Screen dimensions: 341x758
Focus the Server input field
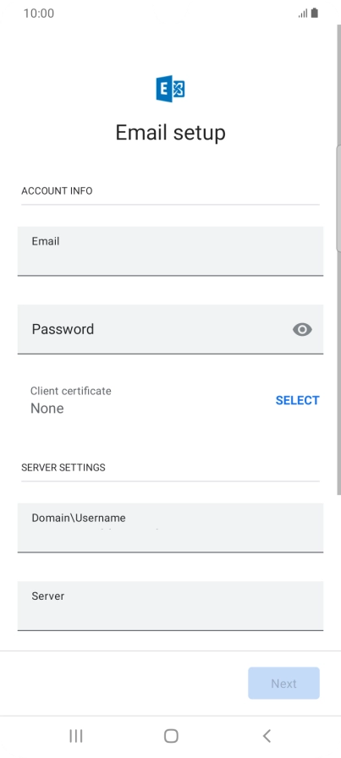[170, 606]
